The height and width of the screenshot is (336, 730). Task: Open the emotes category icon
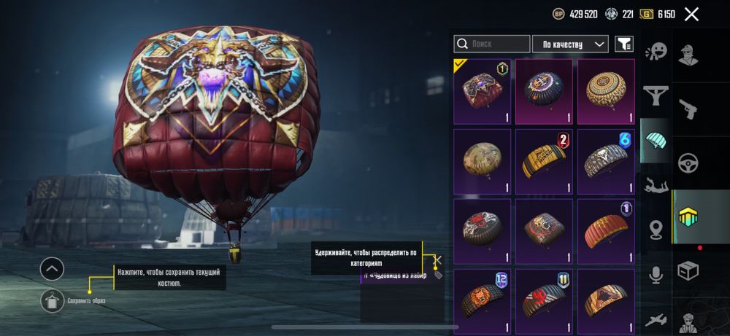[656, 52]
